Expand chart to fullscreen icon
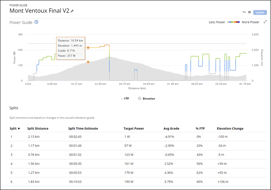Image resolution: width=271 pixels, height=190 pixels. [265, 22]
